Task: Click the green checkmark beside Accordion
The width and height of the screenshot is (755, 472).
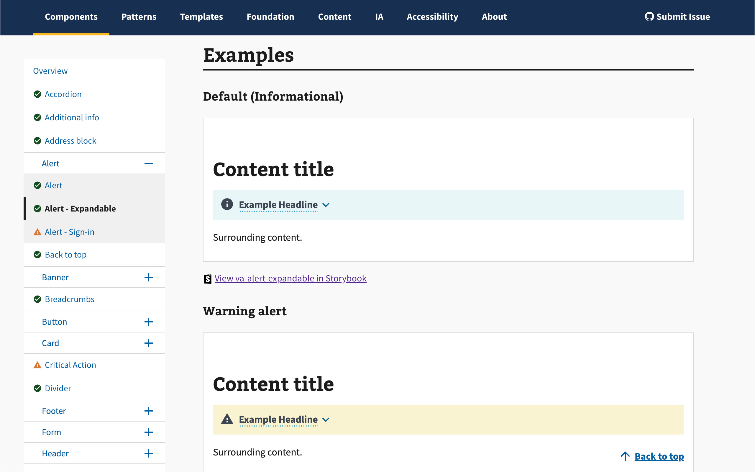Action: (x=37, y=94)
